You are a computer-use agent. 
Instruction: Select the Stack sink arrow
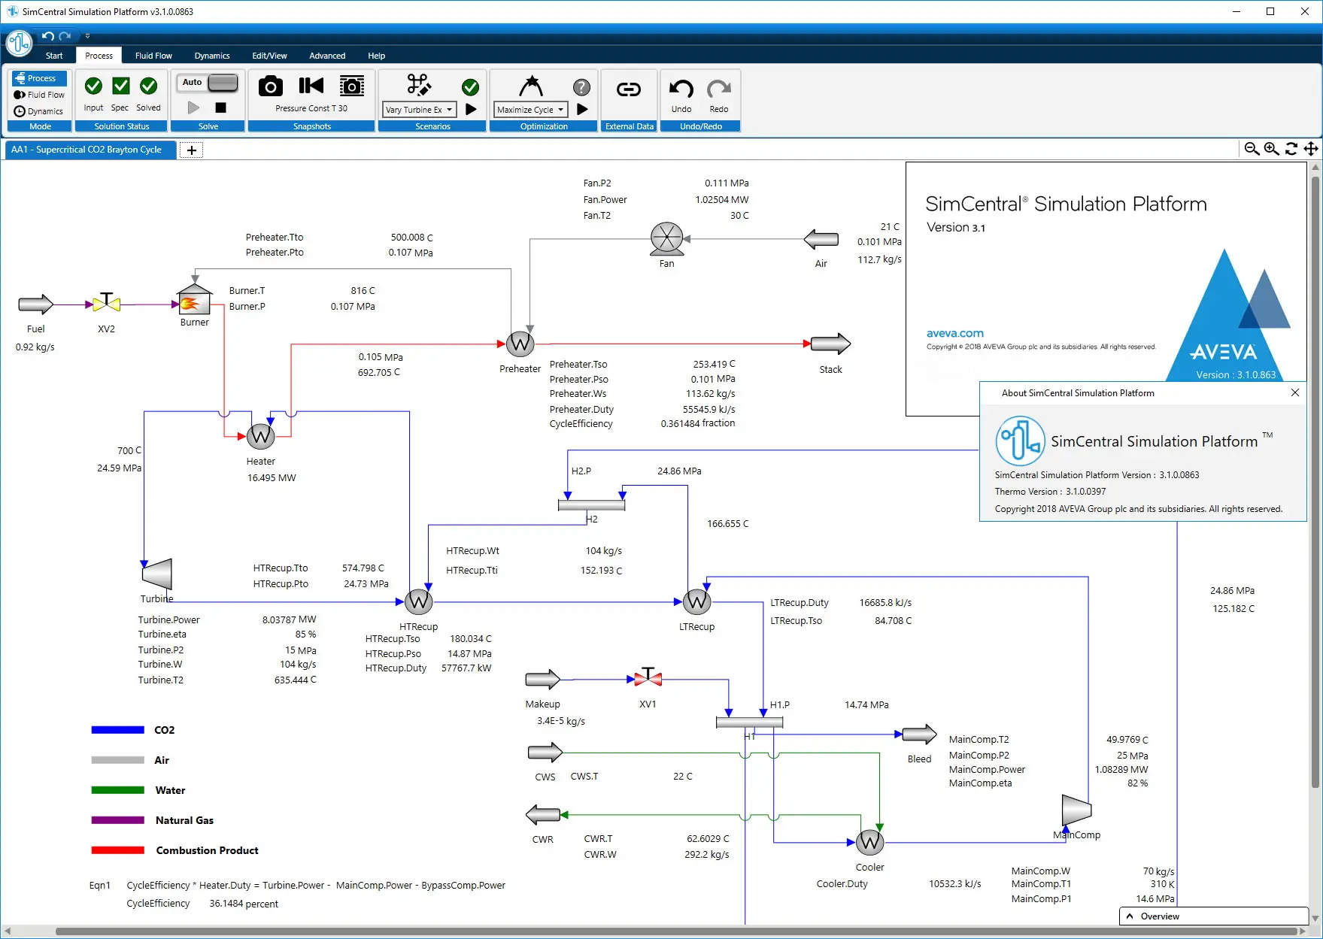830,344
